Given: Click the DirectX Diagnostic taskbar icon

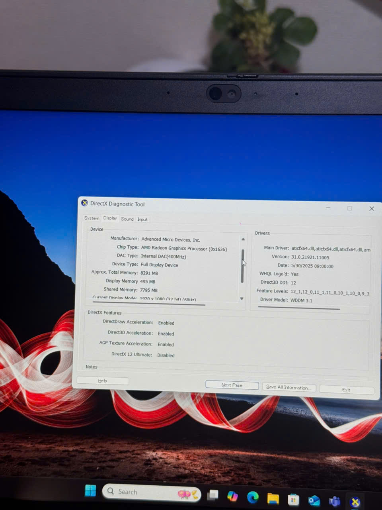Looking at the screenshot, I should (x=355, y=502).
